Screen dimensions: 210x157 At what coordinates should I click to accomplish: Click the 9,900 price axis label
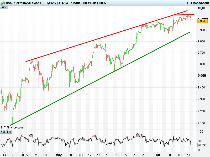[x=201, y=30]
